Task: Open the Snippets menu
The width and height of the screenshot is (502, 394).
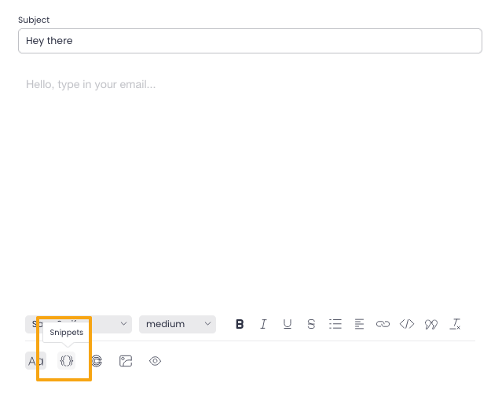Action: click(67, 361)
